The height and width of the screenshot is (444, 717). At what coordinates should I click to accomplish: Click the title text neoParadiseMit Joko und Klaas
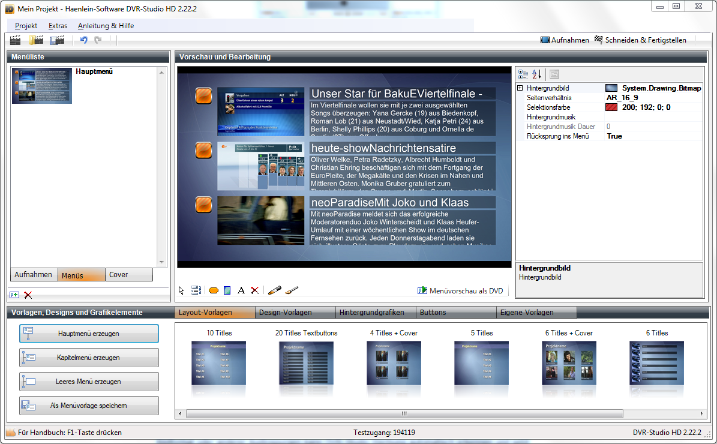[390, 203]
